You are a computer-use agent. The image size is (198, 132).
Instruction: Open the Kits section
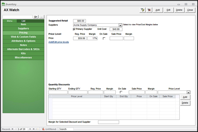click(23, 53)
